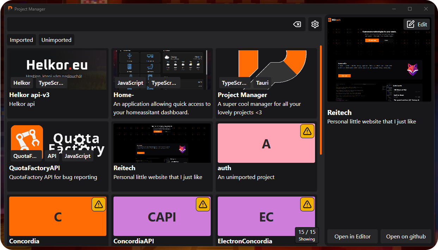Click the vertical scrollbar next to the project grid
The width and height of the screenshot is (438, 250).
[321, 102]
